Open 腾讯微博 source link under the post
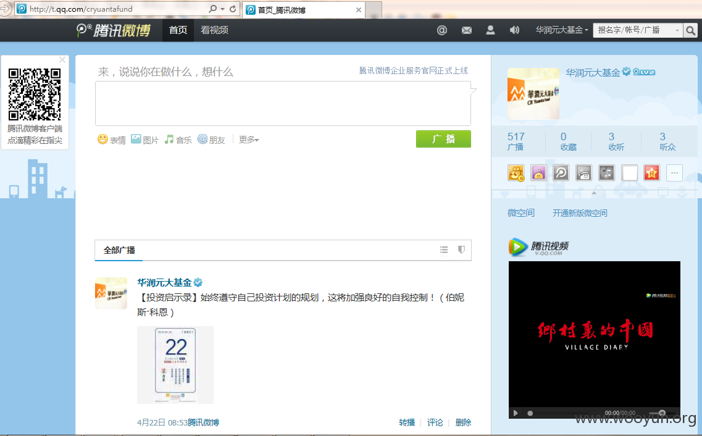Screen dimensions: 702x436 203,422
